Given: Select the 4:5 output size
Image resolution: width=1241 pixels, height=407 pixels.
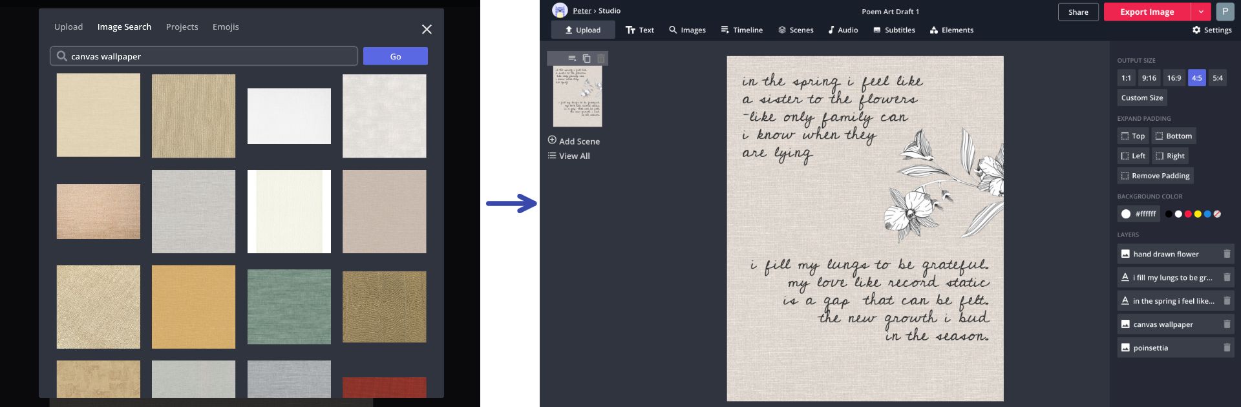Looking at the screenshot, I should coord(1197,78).
